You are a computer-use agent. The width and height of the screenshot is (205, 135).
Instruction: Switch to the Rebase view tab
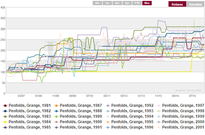pos(177,4)
